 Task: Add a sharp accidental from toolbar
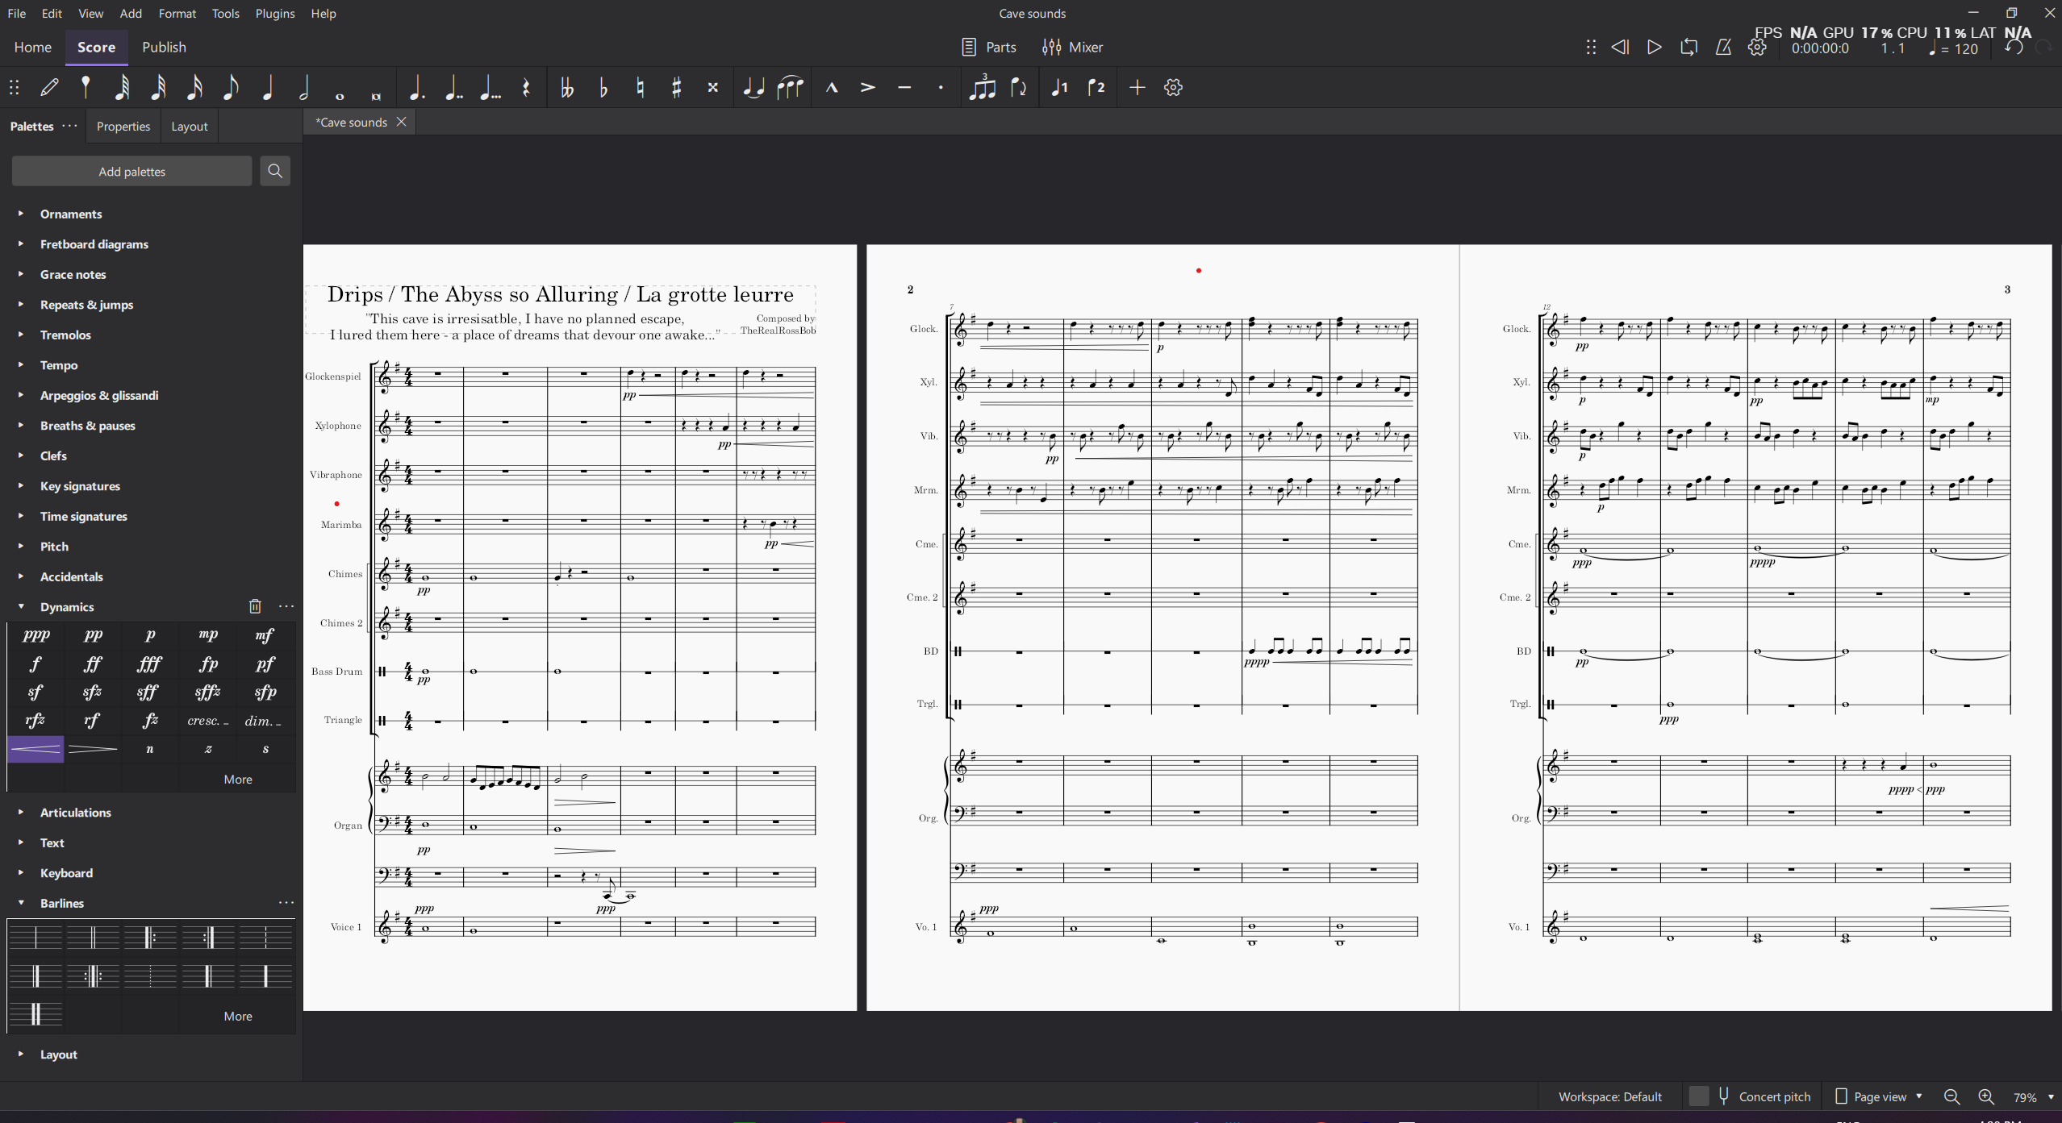click(x=677, y=87)
